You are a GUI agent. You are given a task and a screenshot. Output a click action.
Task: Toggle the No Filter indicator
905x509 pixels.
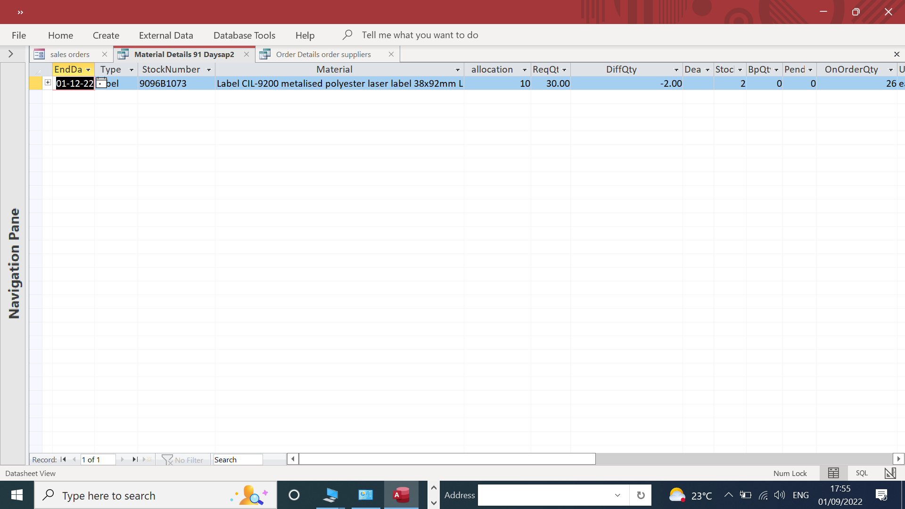183,460
